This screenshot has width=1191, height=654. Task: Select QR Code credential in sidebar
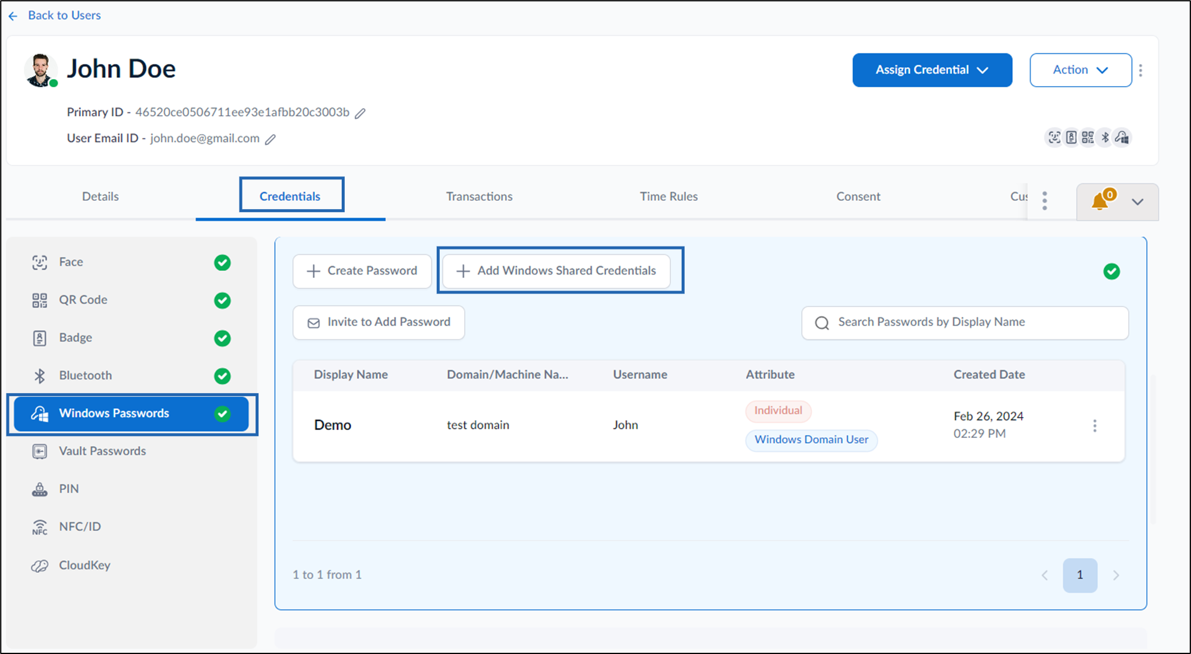point(131,300)
